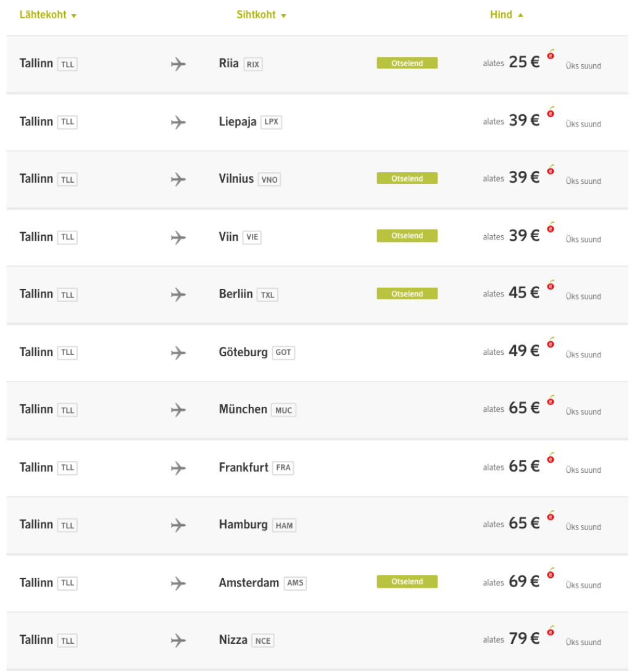Click the TXL airport code tag

(267, 295)
